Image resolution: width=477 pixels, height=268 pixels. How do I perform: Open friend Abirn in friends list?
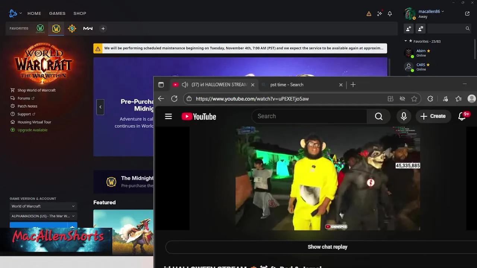(x=421, y=53)
